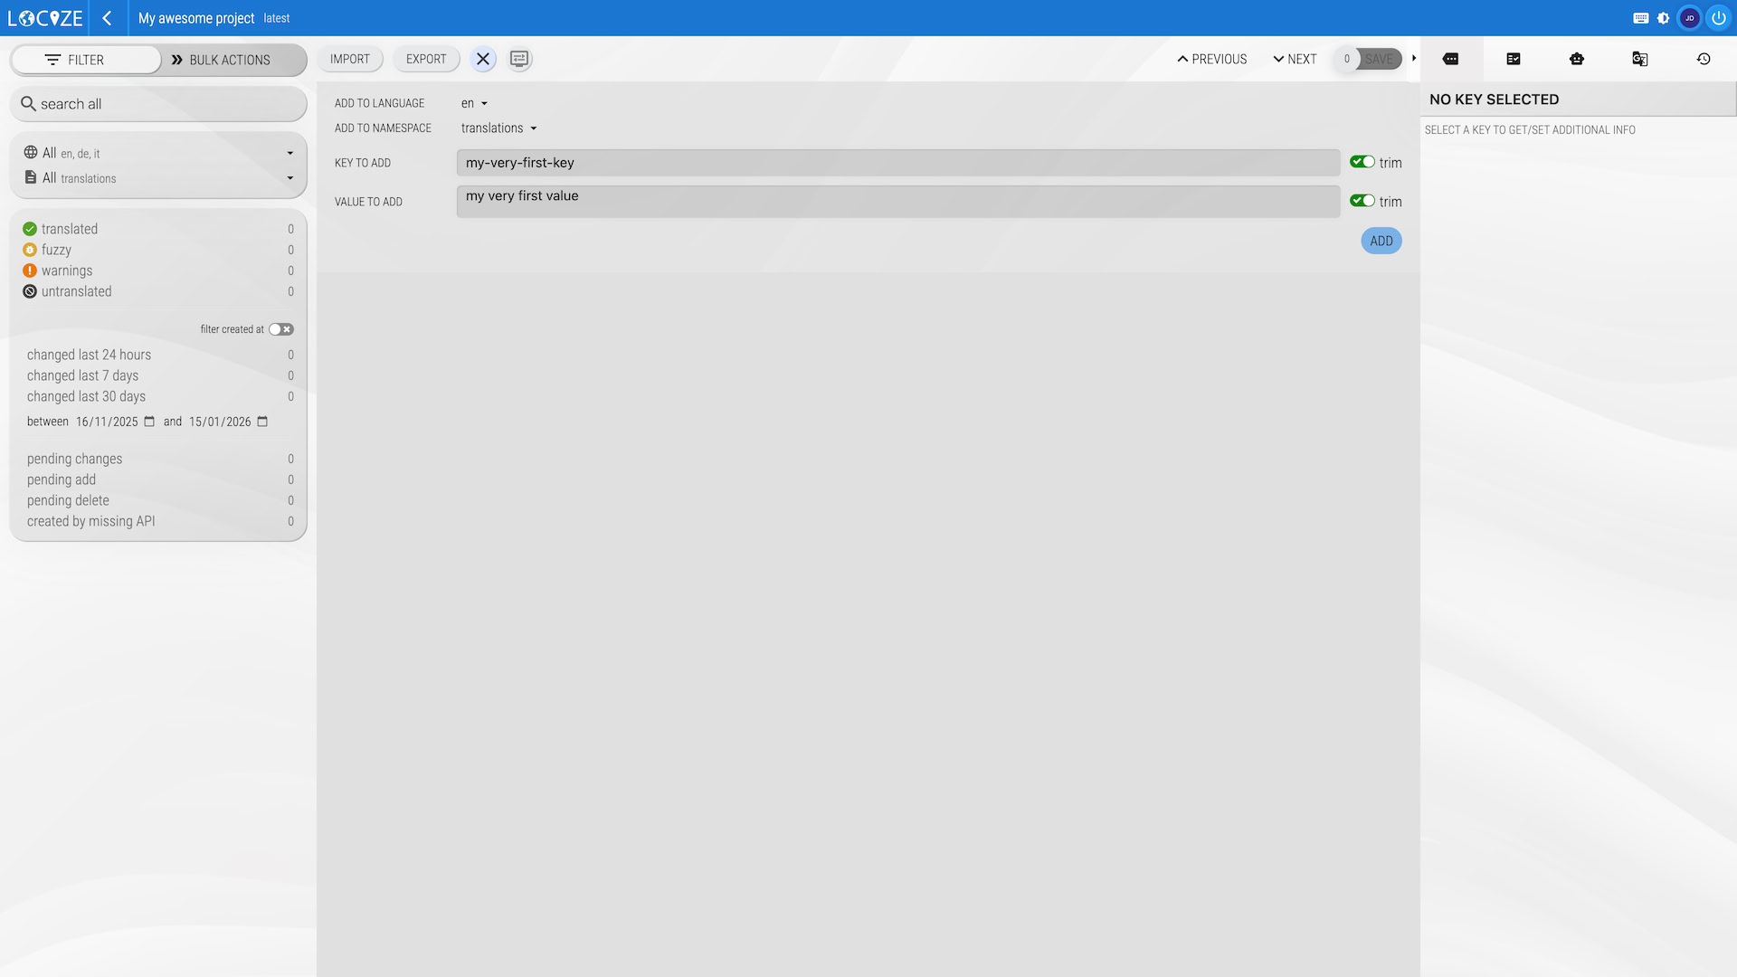Image resolution: width=1737 pixels, height=977 pixels.
Task: Enable the filter created at switch
Action: (280, 329)
